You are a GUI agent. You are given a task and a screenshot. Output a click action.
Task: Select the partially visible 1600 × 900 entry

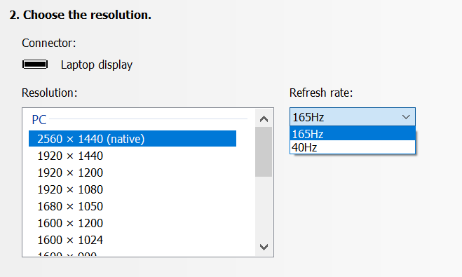[133, 253]
